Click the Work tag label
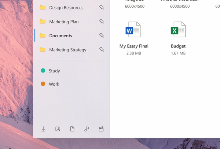The height and width of the screenshot is (149, 220). (54, 84)
